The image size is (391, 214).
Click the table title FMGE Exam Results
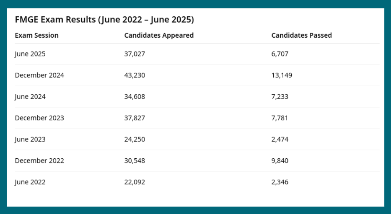pyautogui.click(x=104, y=20)
